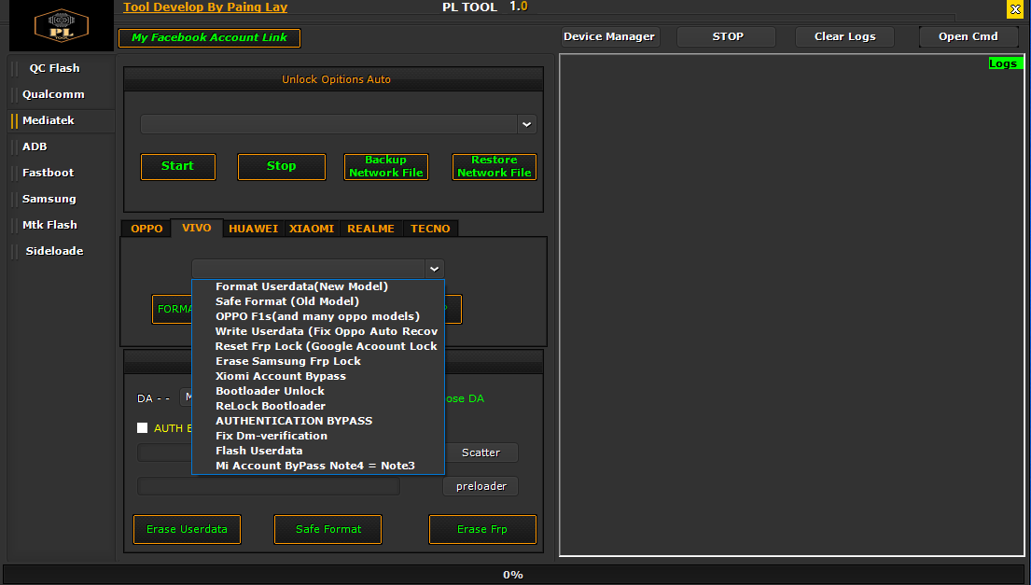1031x585 pixels.
Task: Clear the logs with the Clear Logs button
Action: 845,36
